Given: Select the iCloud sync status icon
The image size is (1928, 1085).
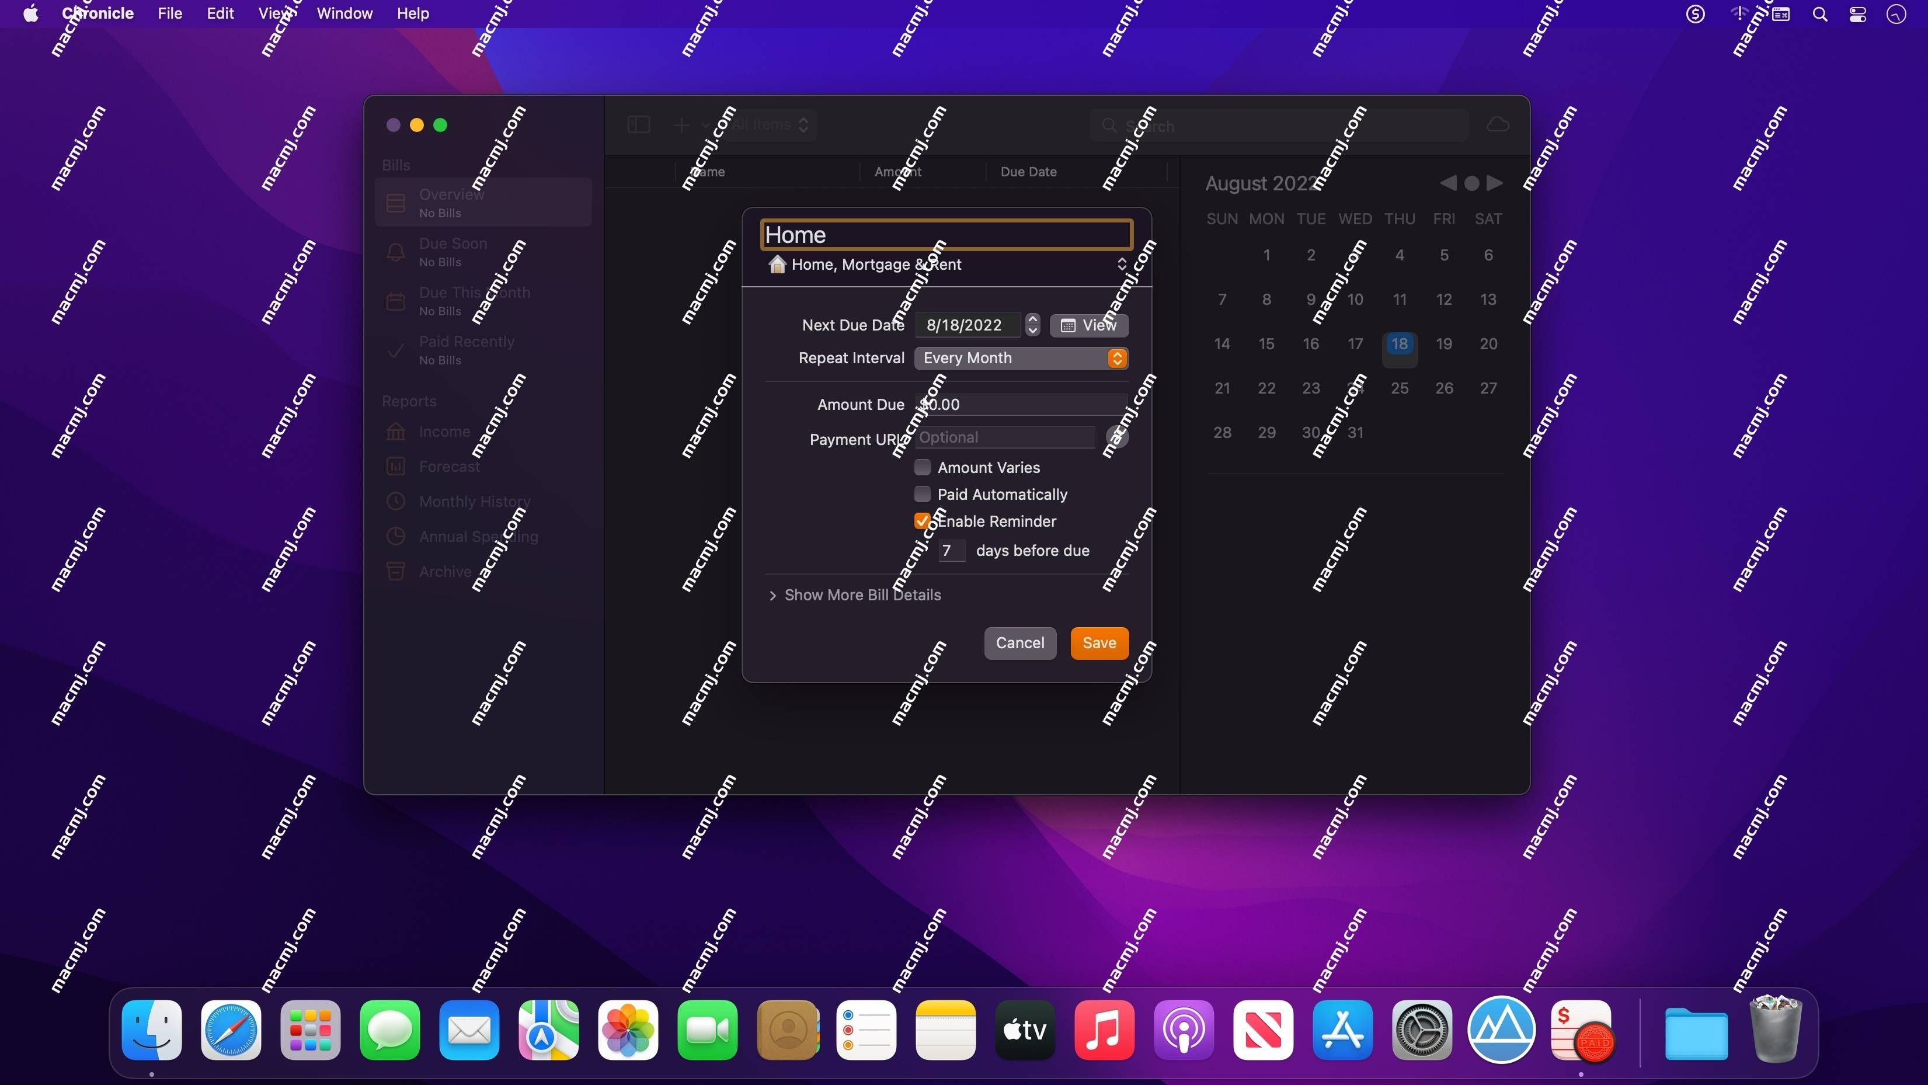Looking at the screenshot, I should point(1498,124).
